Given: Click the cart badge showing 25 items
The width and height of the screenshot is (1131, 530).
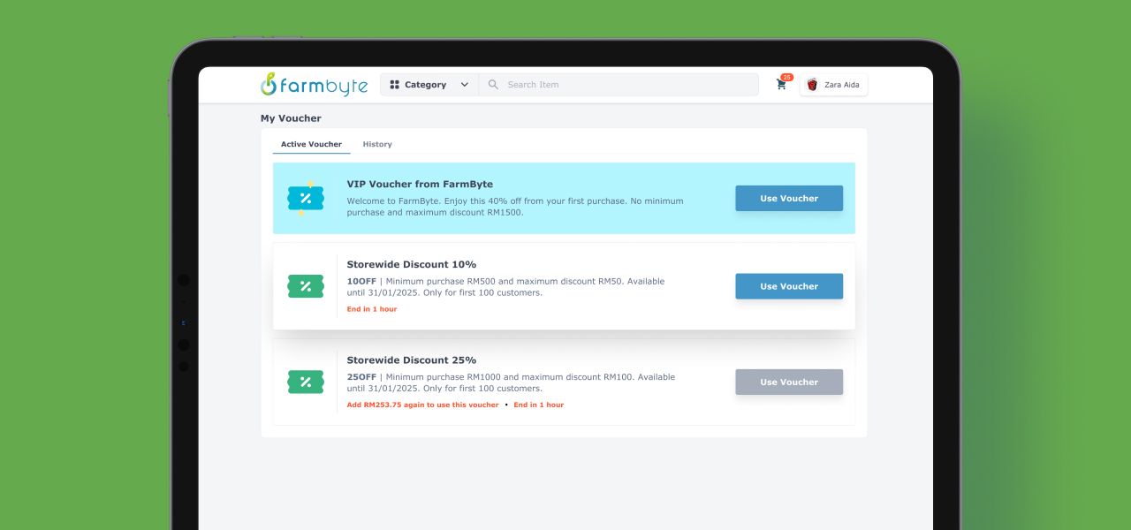Looking at the screenshot, I should [787, 77].
